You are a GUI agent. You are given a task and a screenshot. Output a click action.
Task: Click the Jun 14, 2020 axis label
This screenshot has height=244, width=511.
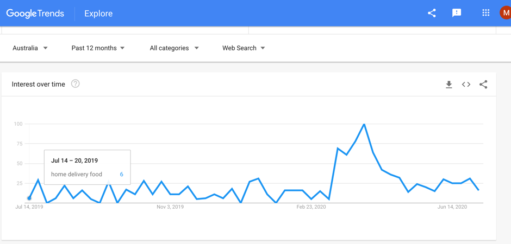tap(452, 207)
